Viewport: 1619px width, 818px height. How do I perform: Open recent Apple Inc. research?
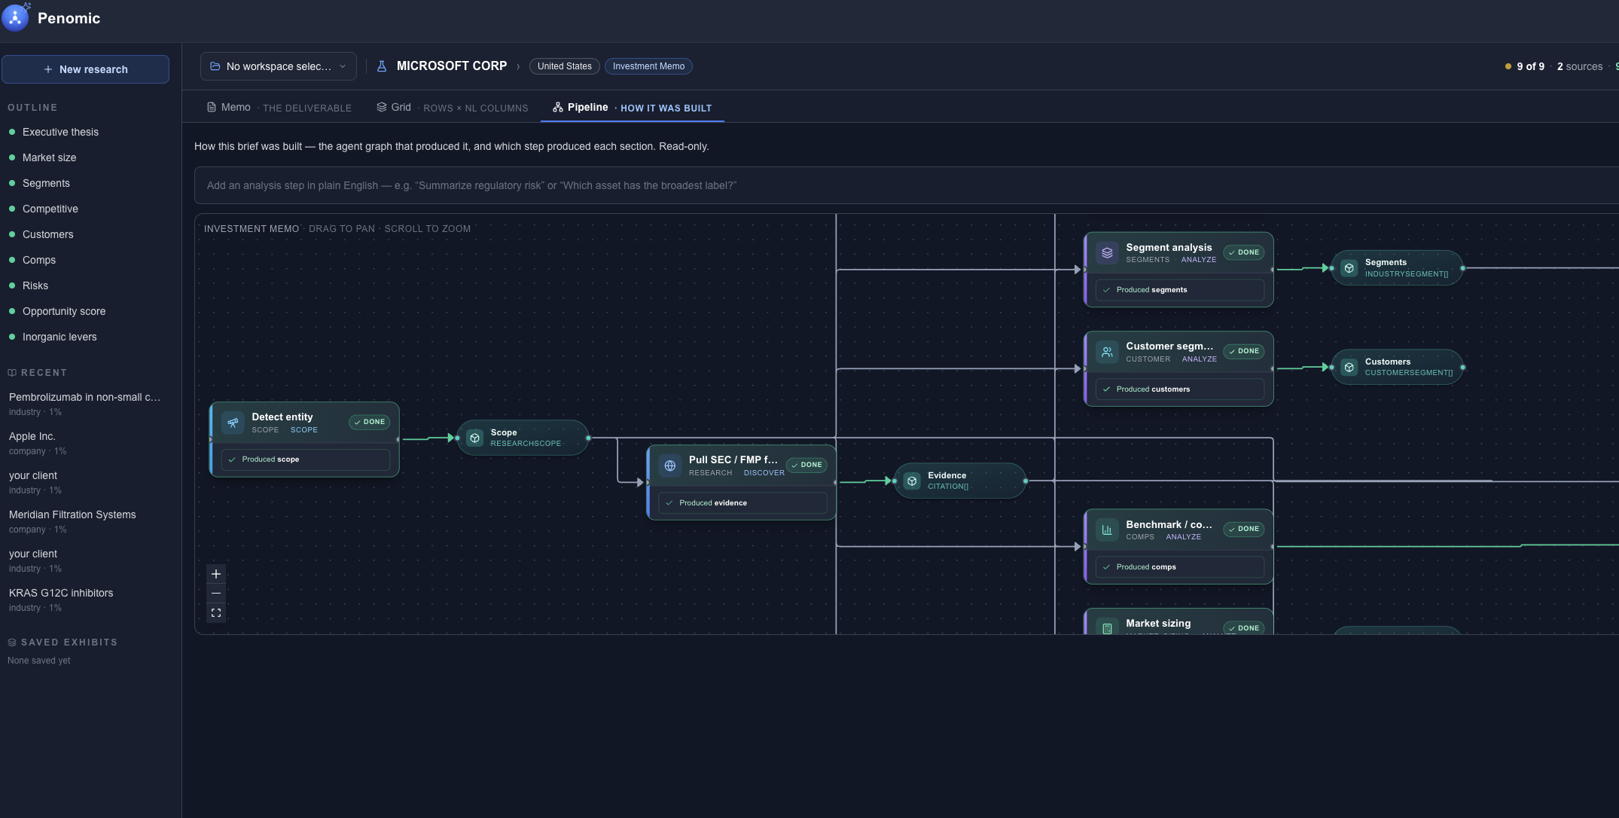pos(38,443)
